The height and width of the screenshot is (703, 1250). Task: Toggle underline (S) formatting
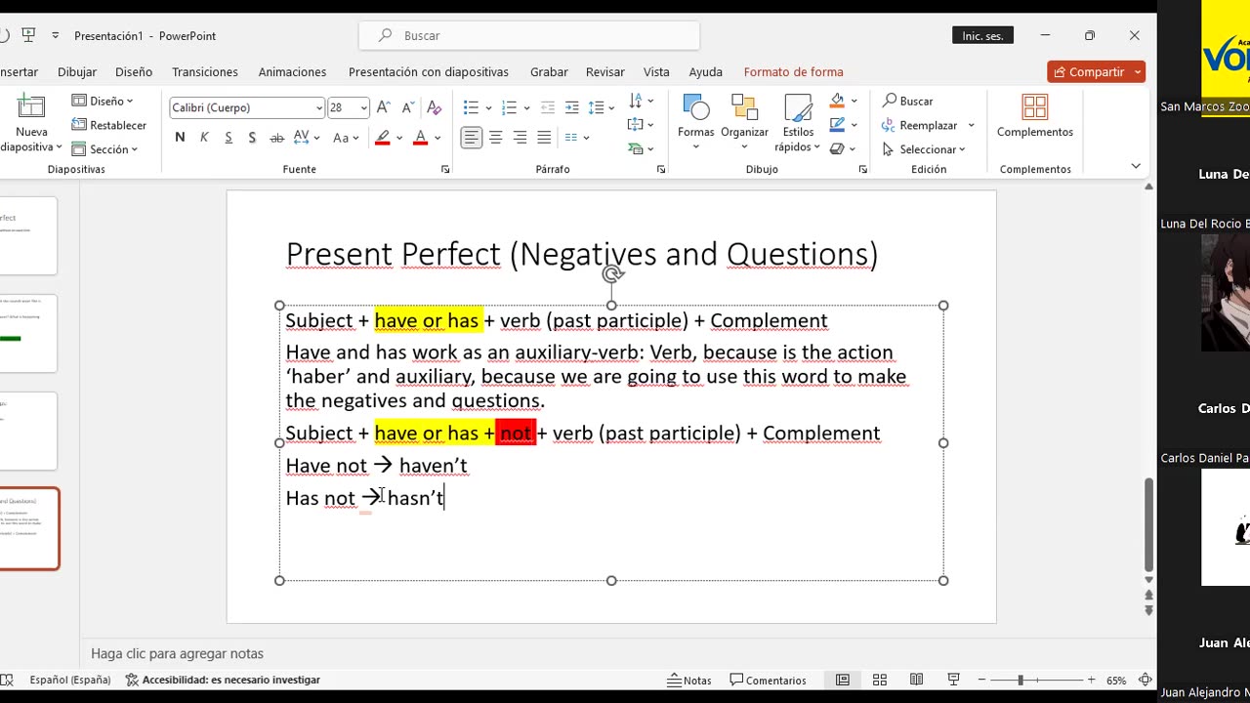tap(229, 138)
